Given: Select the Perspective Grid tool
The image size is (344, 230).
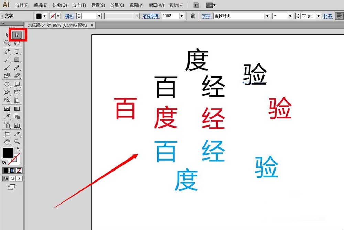Looking at the screenshot, I should tap(17, 100).
